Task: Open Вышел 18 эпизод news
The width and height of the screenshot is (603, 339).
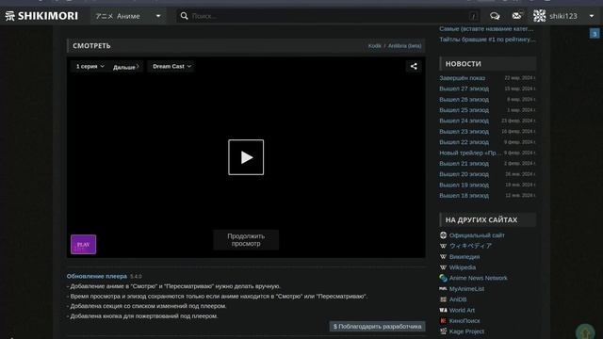Action: click(464, 195)
